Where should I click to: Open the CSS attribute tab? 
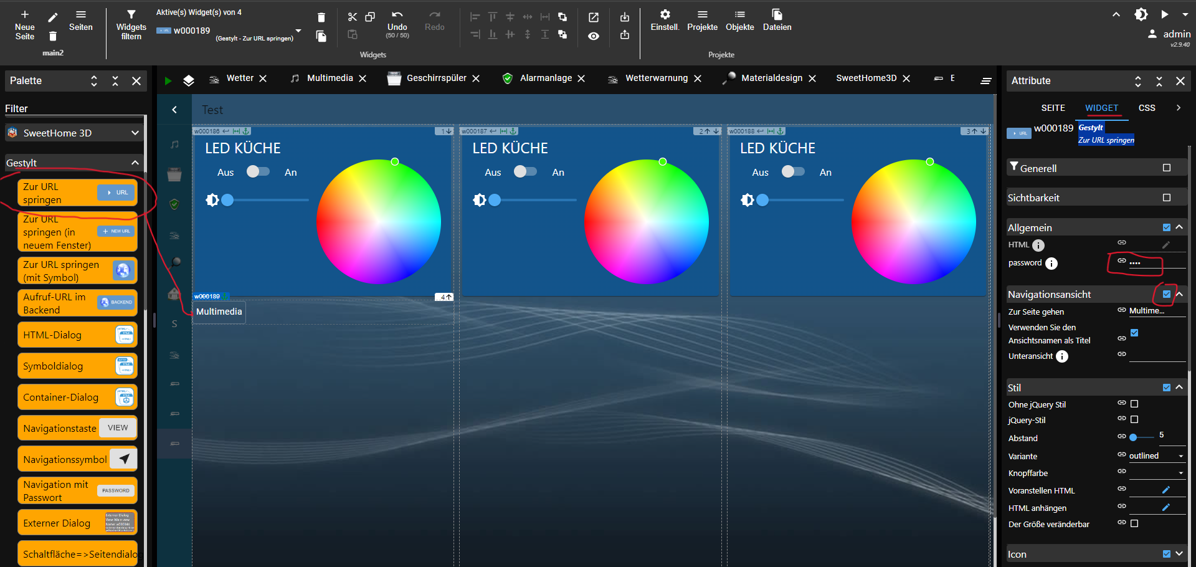coord(1146,108)
